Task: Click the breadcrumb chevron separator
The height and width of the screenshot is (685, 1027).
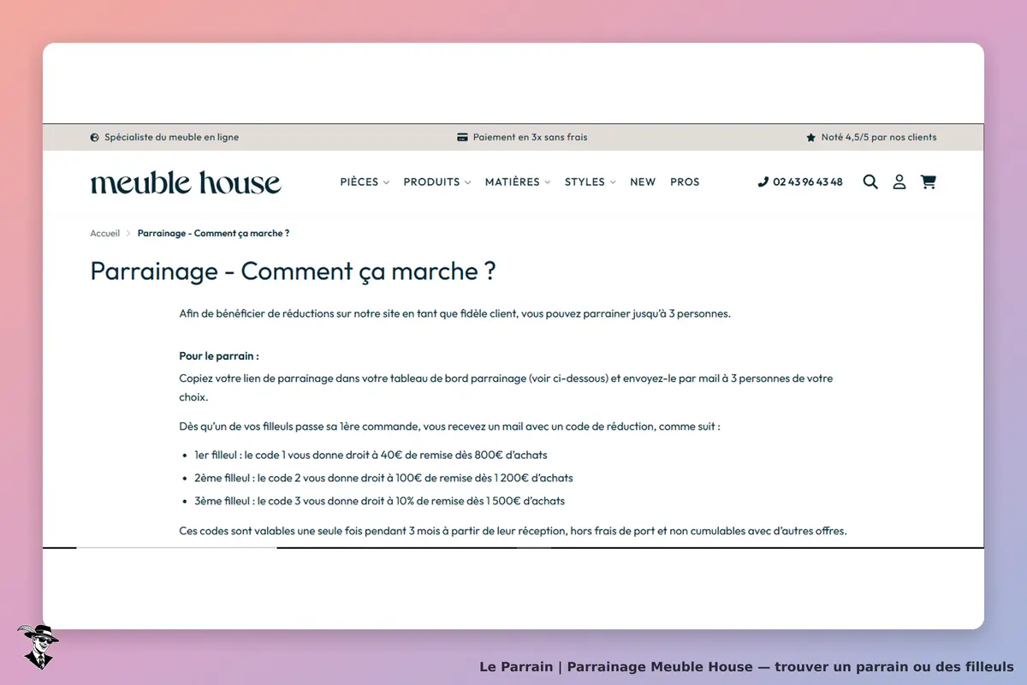Action: (129, 233)
